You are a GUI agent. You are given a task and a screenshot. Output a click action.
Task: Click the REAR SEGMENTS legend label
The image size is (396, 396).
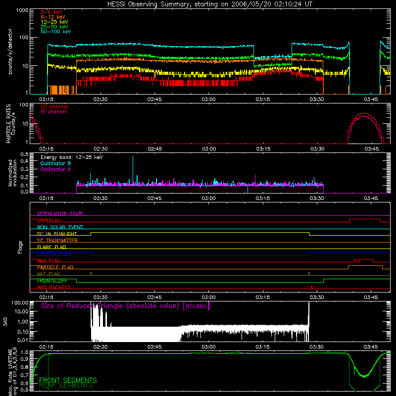pos(66,386)
